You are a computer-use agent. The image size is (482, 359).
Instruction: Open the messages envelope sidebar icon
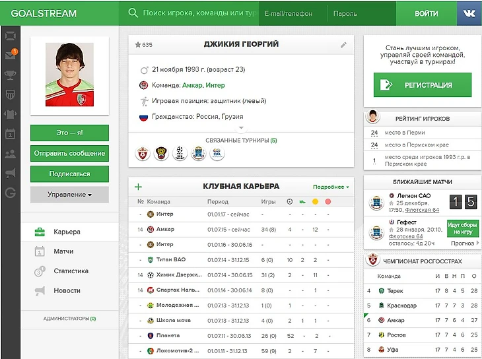click(x=11, y=55)
